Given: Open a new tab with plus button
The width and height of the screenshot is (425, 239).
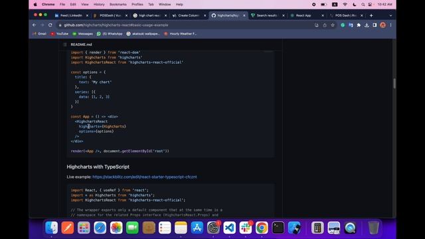Looking at the screenshot, I should 371,15.
